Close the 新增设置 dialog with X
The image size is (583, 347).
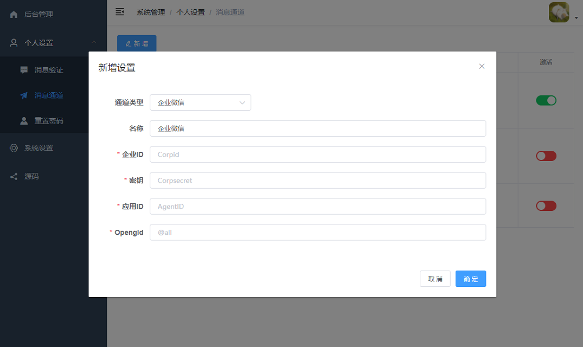(x=482, y=66)
